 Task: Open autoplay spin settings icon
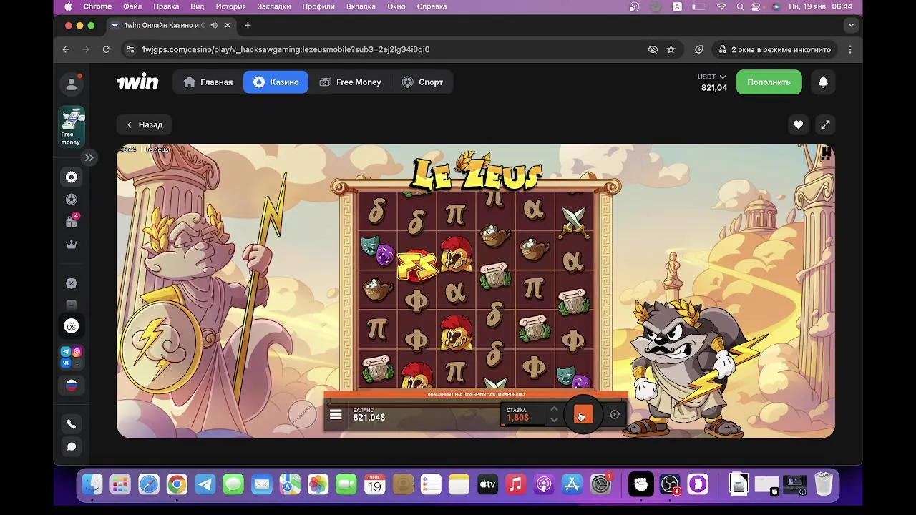coord(615,414)
